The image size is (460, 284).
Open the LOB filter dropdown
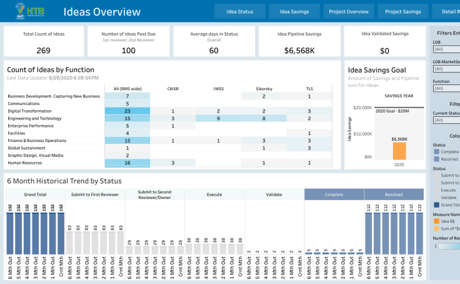pos(446,49)
